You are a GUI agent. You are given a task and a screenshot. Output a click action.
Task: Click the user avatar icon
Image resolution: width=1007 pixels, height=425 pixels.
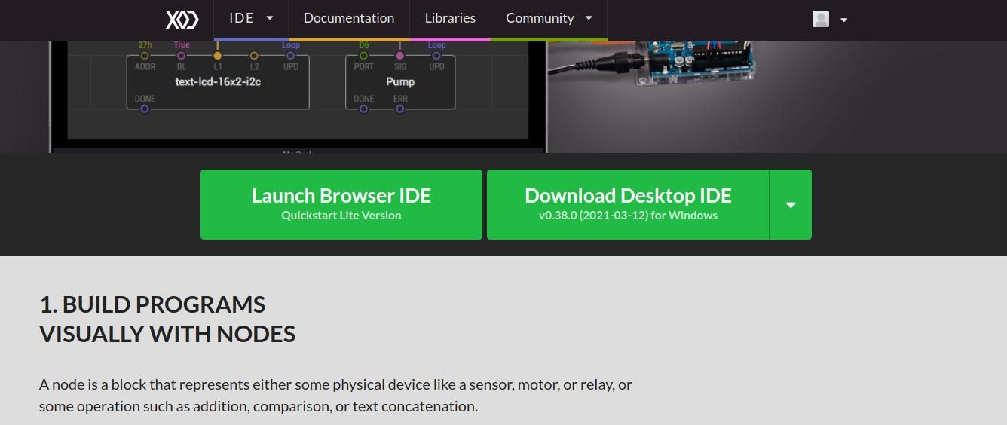click(821, 19)
